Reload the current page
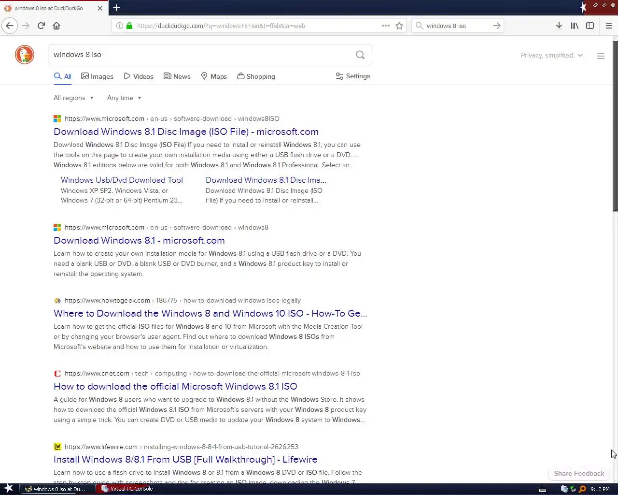This screenshot has width=618, height=495. (x=41, y=26)
